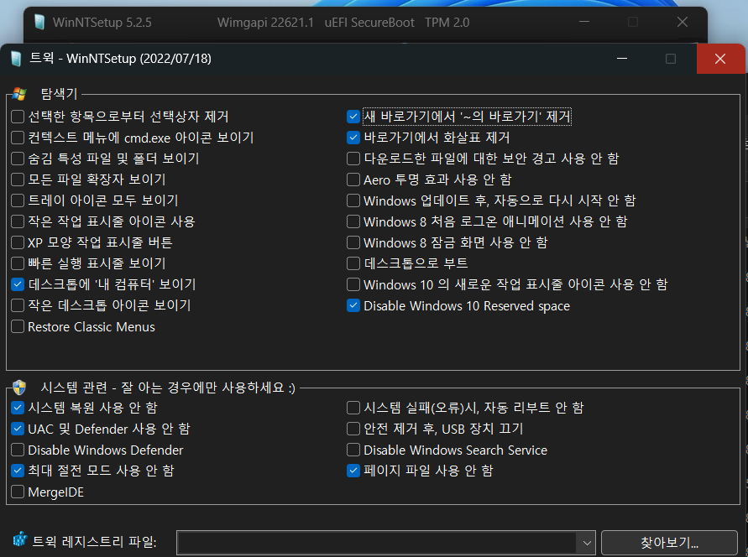Viewport: 748px width, 557px height.
Task: Click the Windows flag icon beside 탐색기
Action: point(19,94)
